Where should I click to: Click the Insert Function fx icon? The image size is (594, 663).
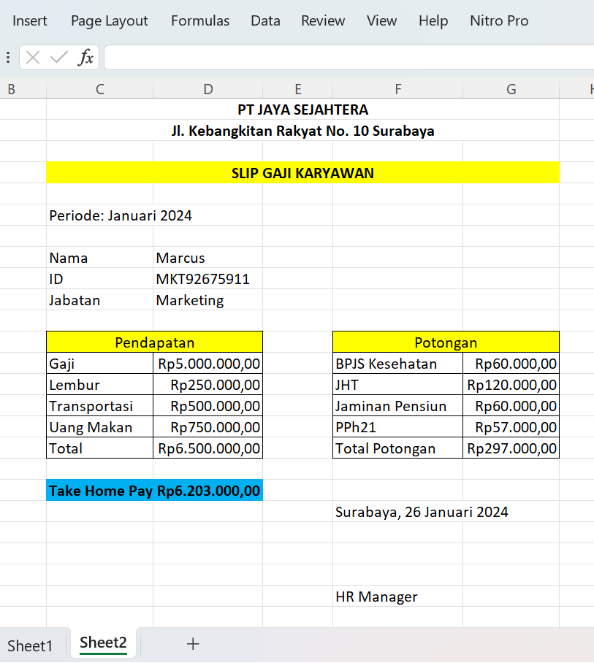pos(85,58)
